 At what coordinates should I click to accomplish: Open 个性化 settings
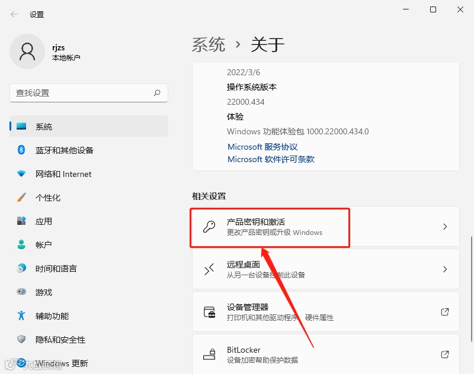[89, 198]
